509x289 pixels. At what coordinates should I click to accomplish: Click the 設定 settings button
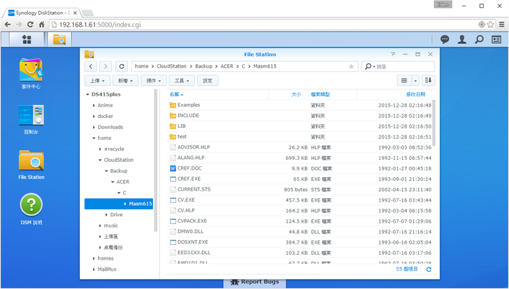(208, 81)
